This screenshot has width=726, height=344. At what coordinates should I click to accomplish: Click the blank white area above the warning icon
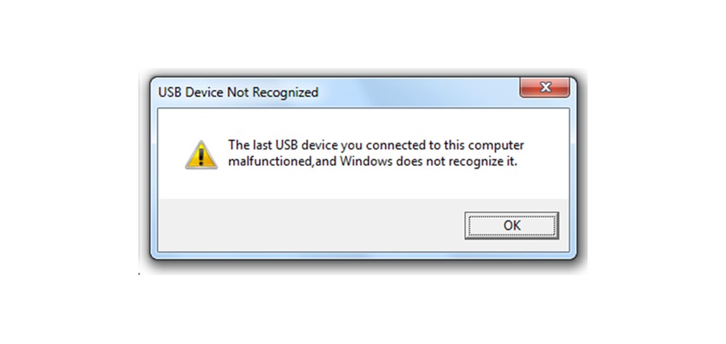point(201,124)
